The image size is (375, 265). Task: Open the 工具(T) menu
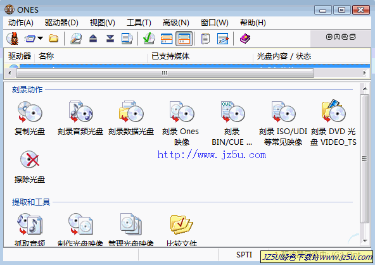coord(139,23)
